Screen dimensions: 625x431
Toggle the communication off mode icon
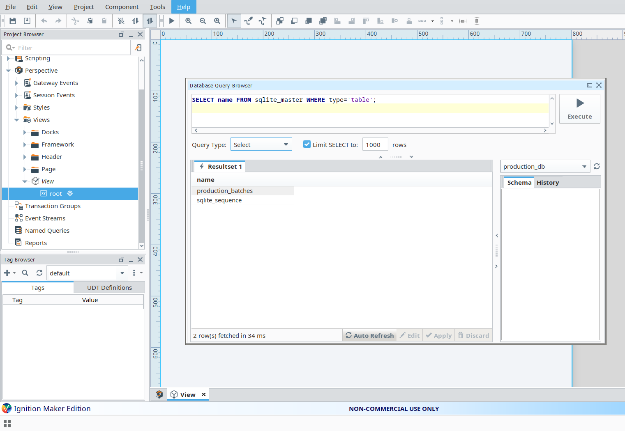(121, 21)
